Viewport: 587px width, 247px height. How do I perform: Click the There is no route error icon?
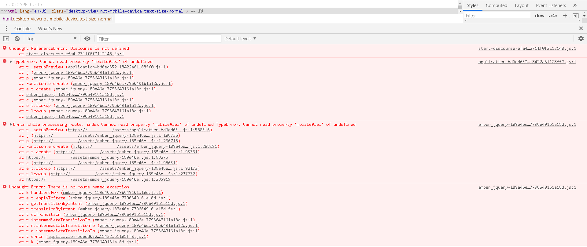coord(5,187)
